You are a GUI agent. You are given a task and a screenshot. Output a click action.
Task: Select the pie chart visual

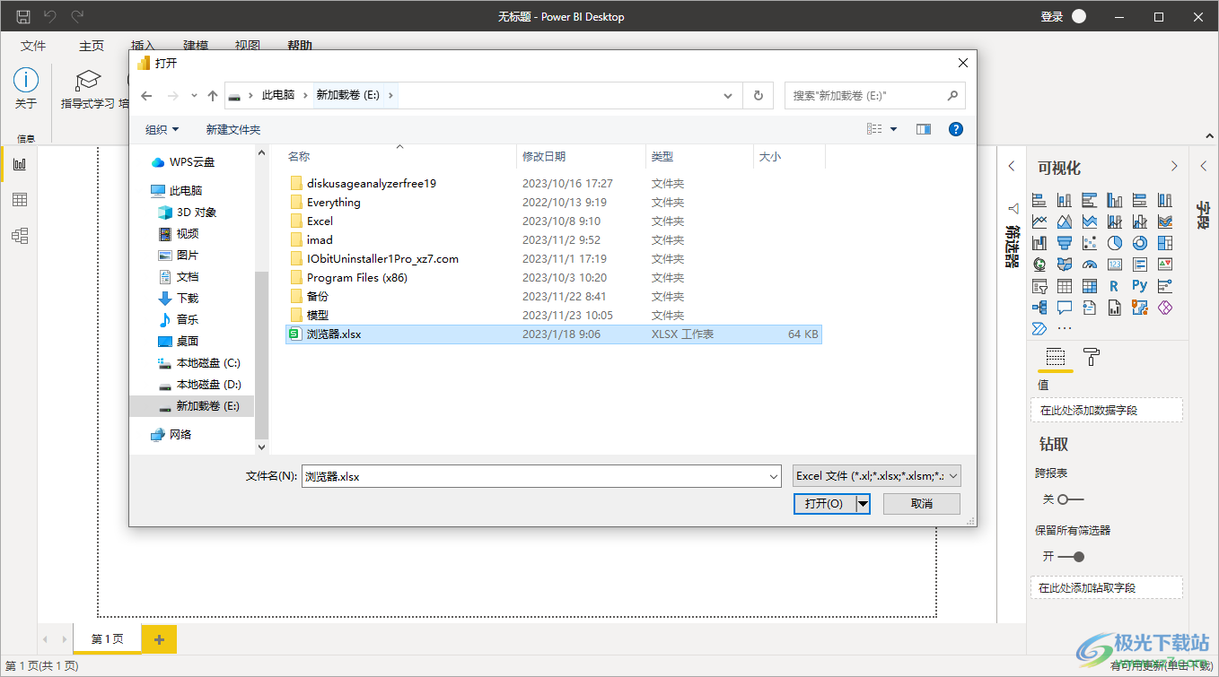tap(1115, 243)
